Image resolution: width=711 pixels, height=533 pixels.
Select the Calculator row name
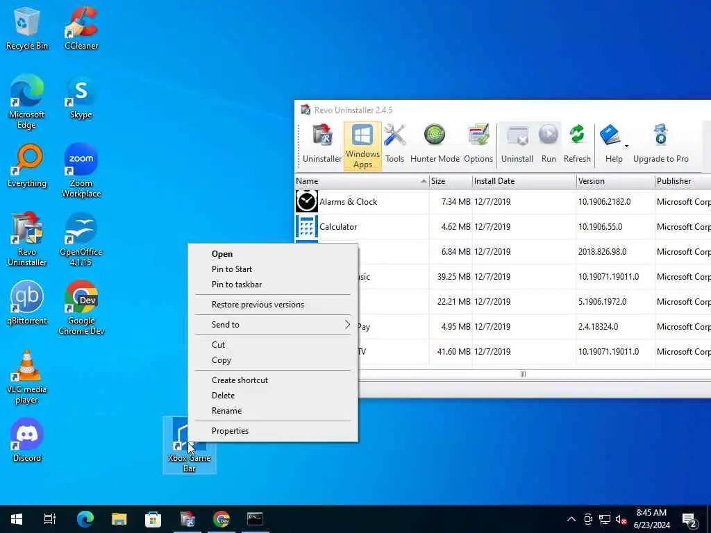338,227
